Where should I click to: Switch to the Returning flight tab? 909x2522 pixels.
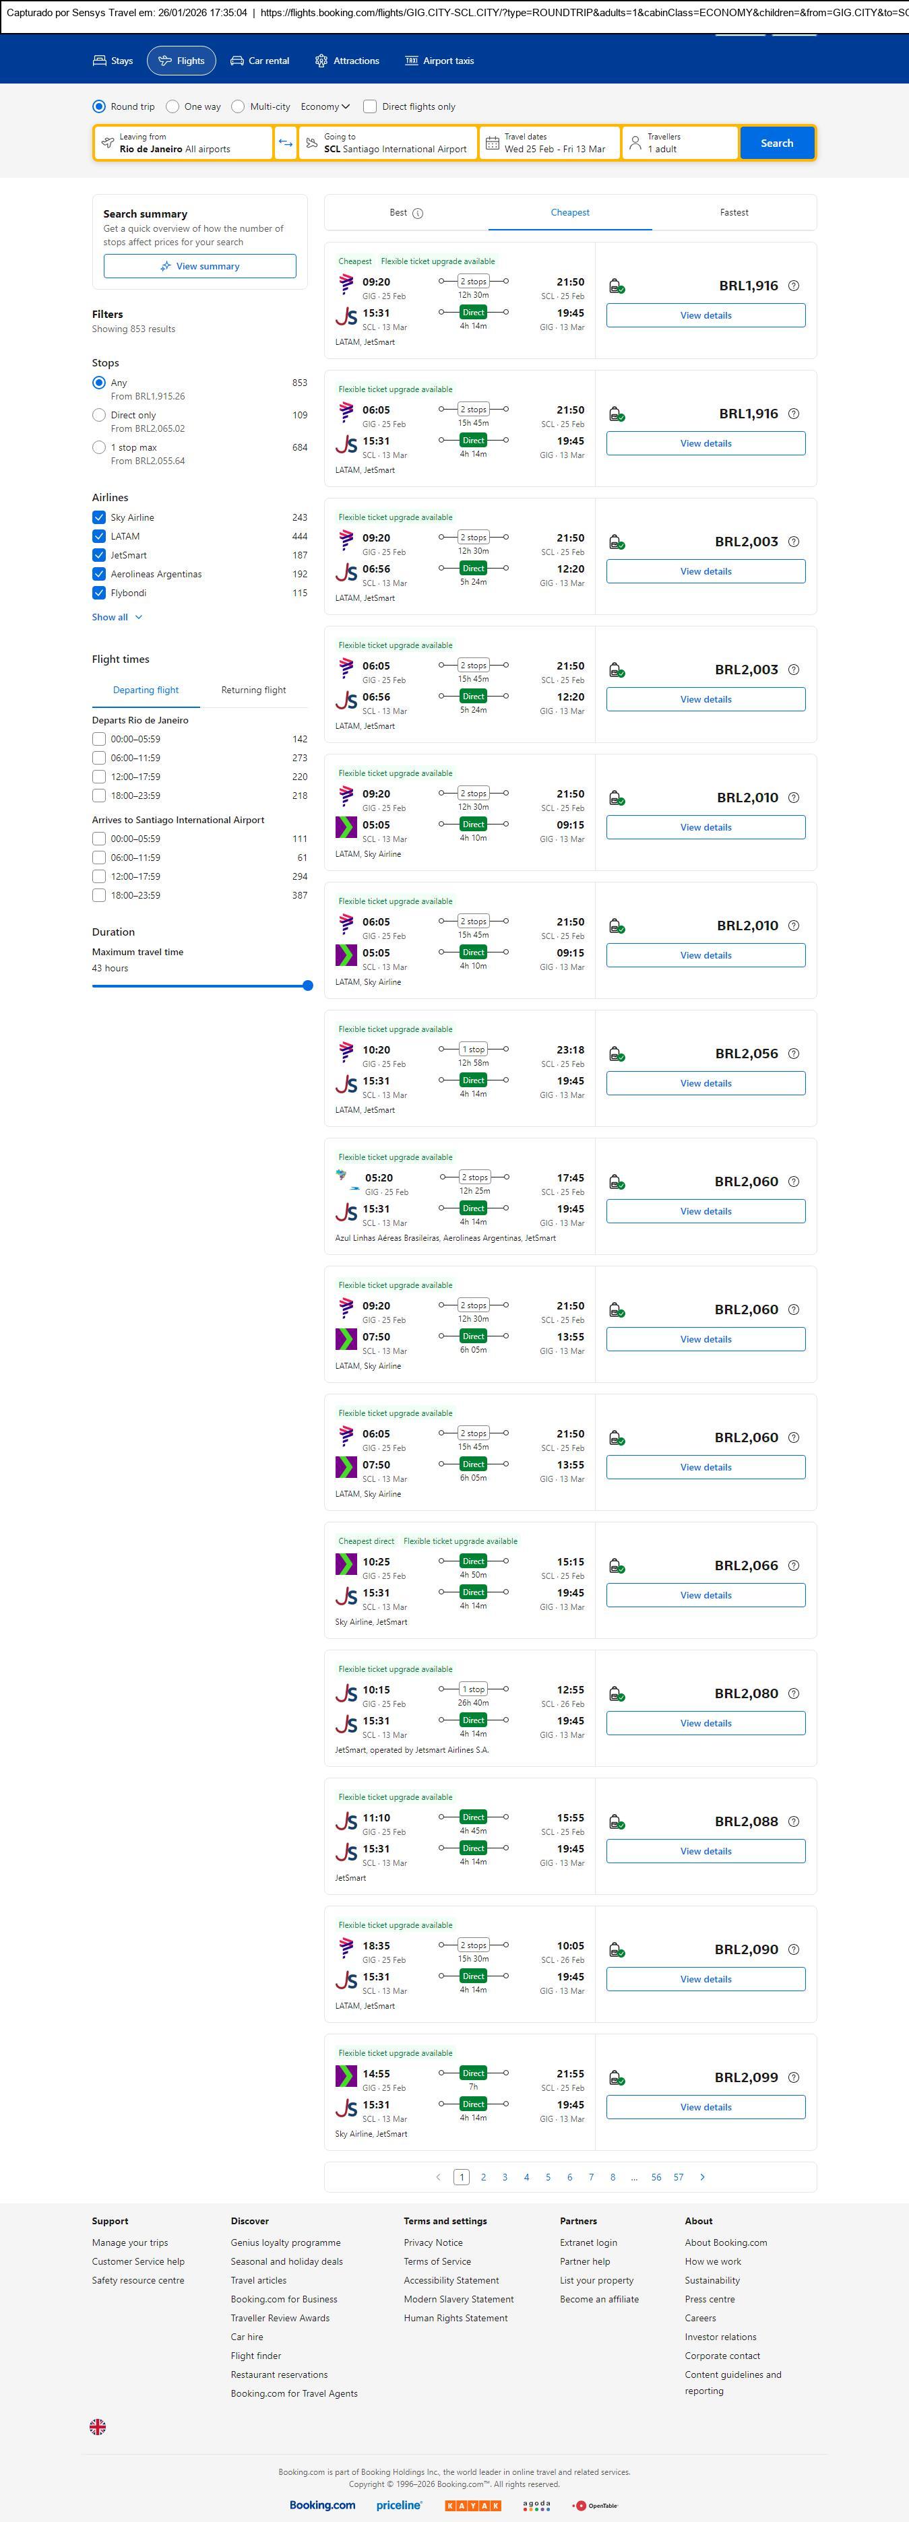253,690
